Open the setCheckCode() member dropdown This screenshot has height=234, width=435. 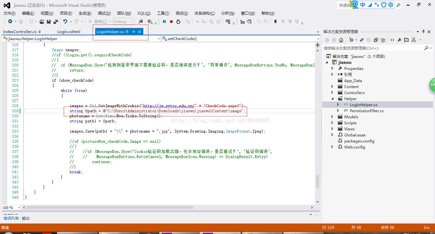318,38
